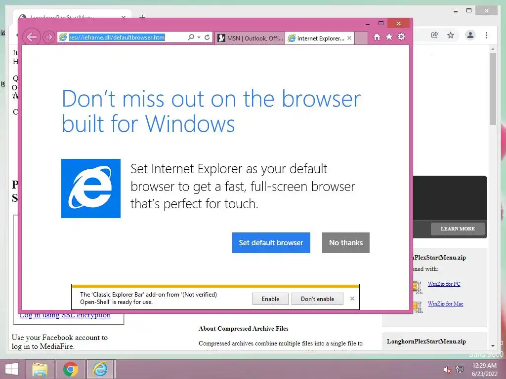Enable the Classic Explorer Bar add-on

270,299
